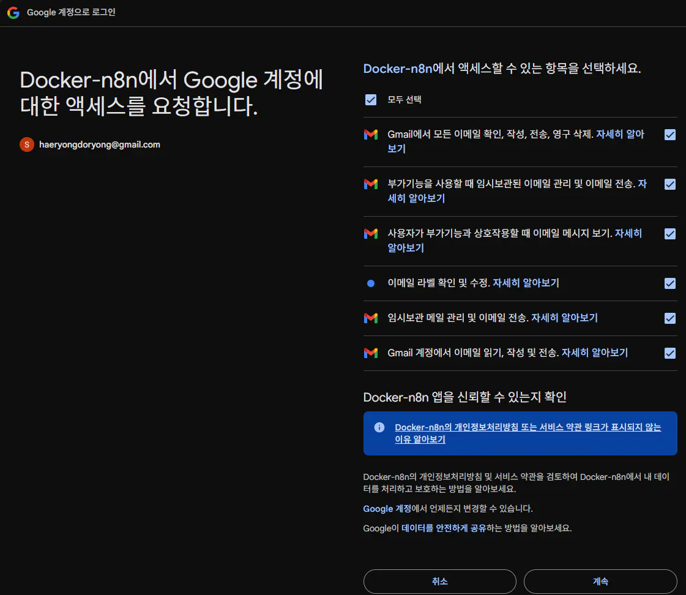Screen dimensions: 686x595
Task: Click the 모두 선택 label text
Action: click(x=405, y=100)
